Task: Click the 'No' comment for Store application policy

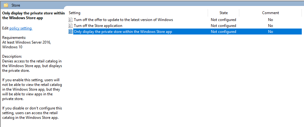Action: [x=271, y=26]
